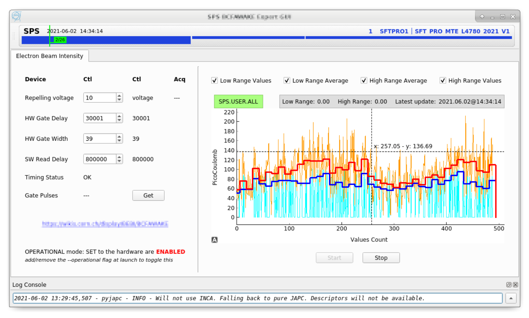Close the Log Console panel

click(x=516, y=285)
